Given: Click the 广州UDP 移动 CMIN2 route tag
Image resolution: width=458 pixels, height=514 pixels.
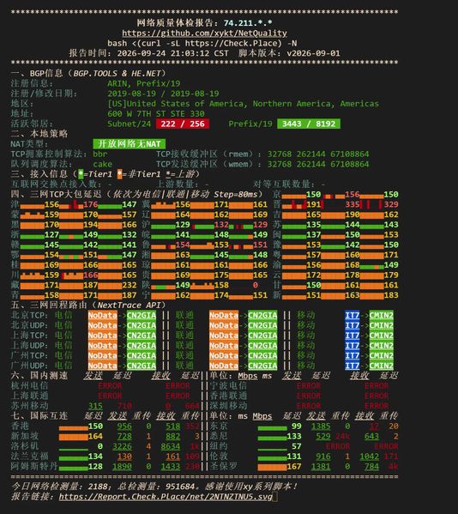Looking at the screenshot, I should click(x=382, y=366).
